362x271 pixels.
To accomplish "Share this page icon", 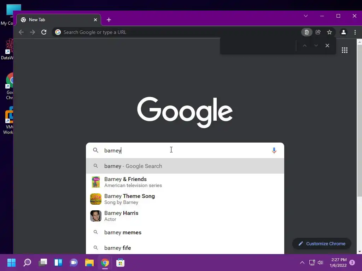I will tap(318, 32).
